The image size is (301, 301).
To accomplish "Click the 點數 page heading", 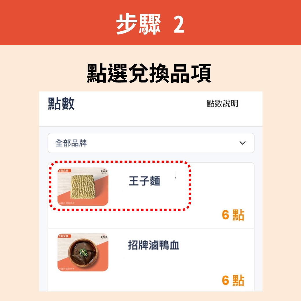I will [61, 104].
